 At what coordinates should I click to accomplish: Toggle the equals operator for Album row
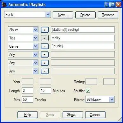pos(44,30)
